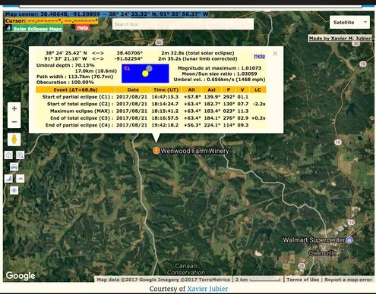The image size is (376, 294).
Task: Click the mountain horizon icon
Action: 21,179
